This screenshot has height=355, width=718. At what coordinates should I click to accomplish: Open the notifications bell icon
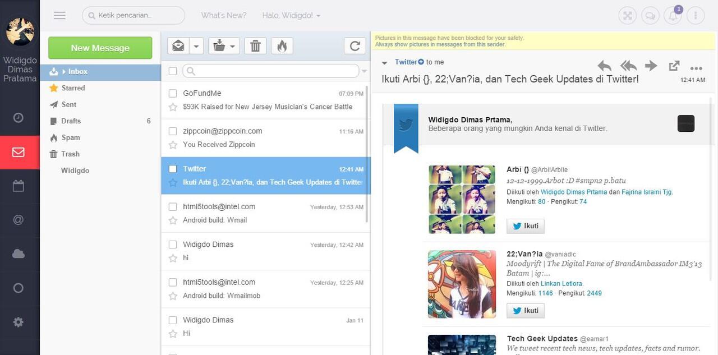673,16
